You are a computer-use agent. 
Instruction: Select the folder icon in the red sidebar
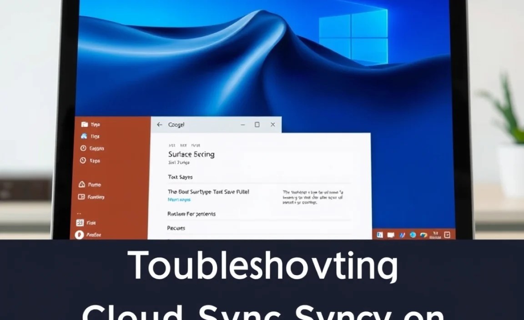(x=85, y=125)
